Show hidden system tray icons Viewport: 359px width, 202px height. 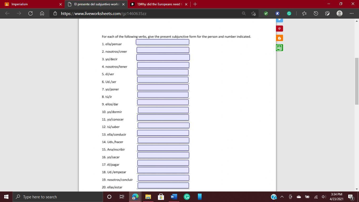tap(282, 197)
